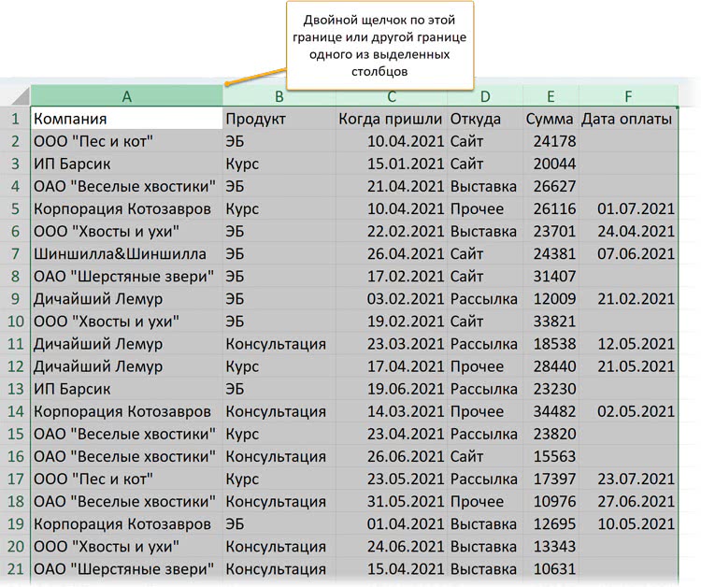Screen dimensions: 701x587
Task: Select column A header
Action: [x=126, y=96]
